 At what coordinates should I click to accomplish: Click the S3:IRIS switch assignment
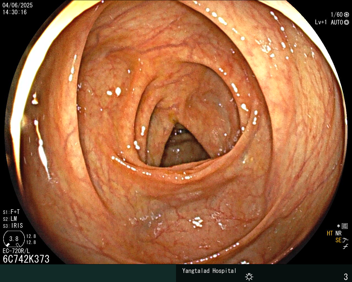click(13, 226)
